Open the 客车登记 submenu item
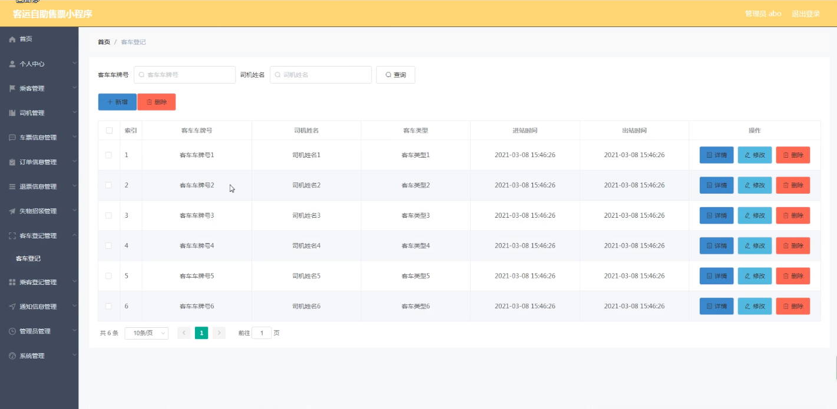Screen dimensions: 837x409 [28, 258]
